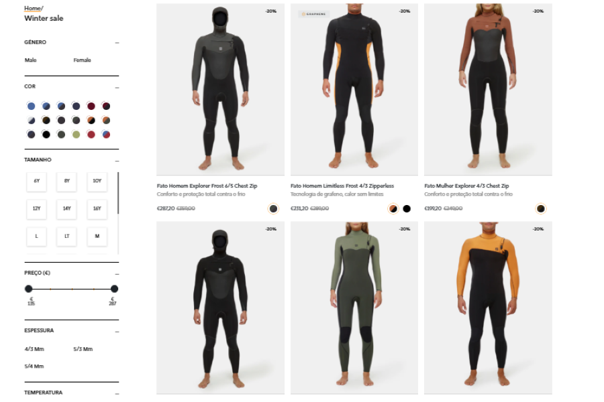Screen dimensions: 604x402
Task: Choose size M
Action: pos(97,237)
